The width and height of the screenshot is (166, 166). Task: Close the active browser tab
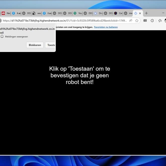(x=140, y=13)
